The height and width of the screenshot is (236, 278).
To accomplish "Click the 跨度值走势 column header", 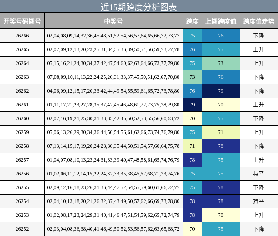I will tap(258, 21).
